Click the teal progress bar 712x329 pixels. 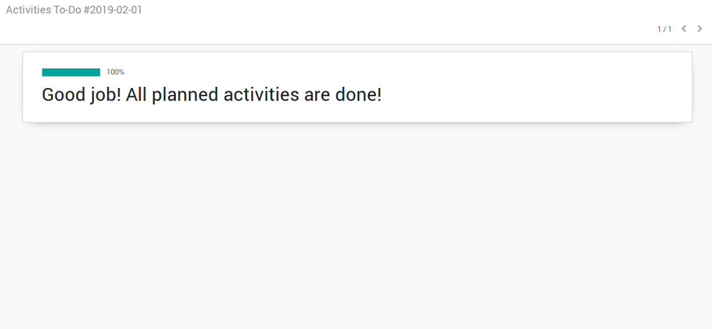71,72
